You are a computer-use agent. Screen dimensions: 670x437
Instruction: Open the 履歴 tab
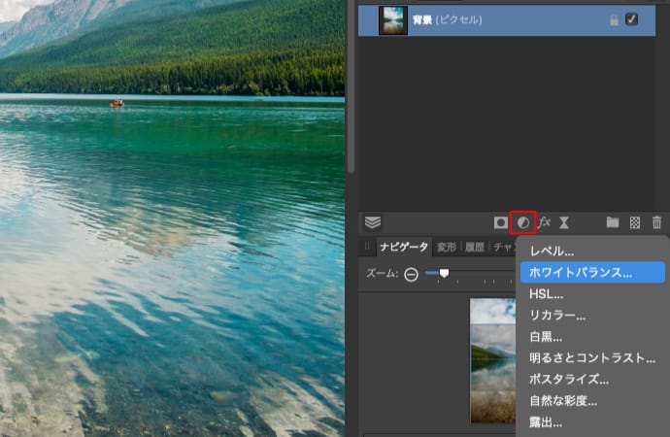point(475,248)
